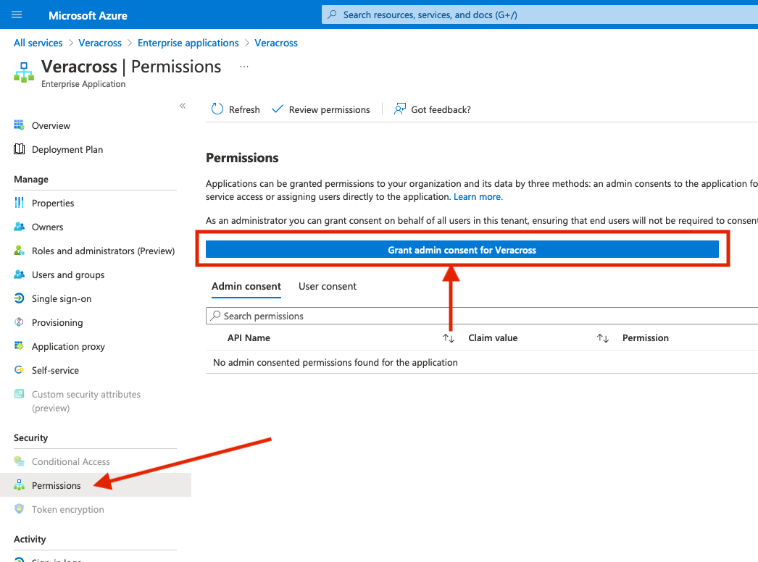The width and height of the screenshot is (758, 562).
Task: Collapse the sidebar using the chevron
Action: (x=183, y=106)
